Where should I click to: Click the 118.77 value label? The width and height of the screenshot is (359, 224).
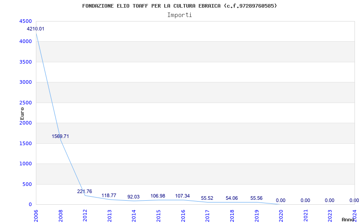tap(109, 196)
